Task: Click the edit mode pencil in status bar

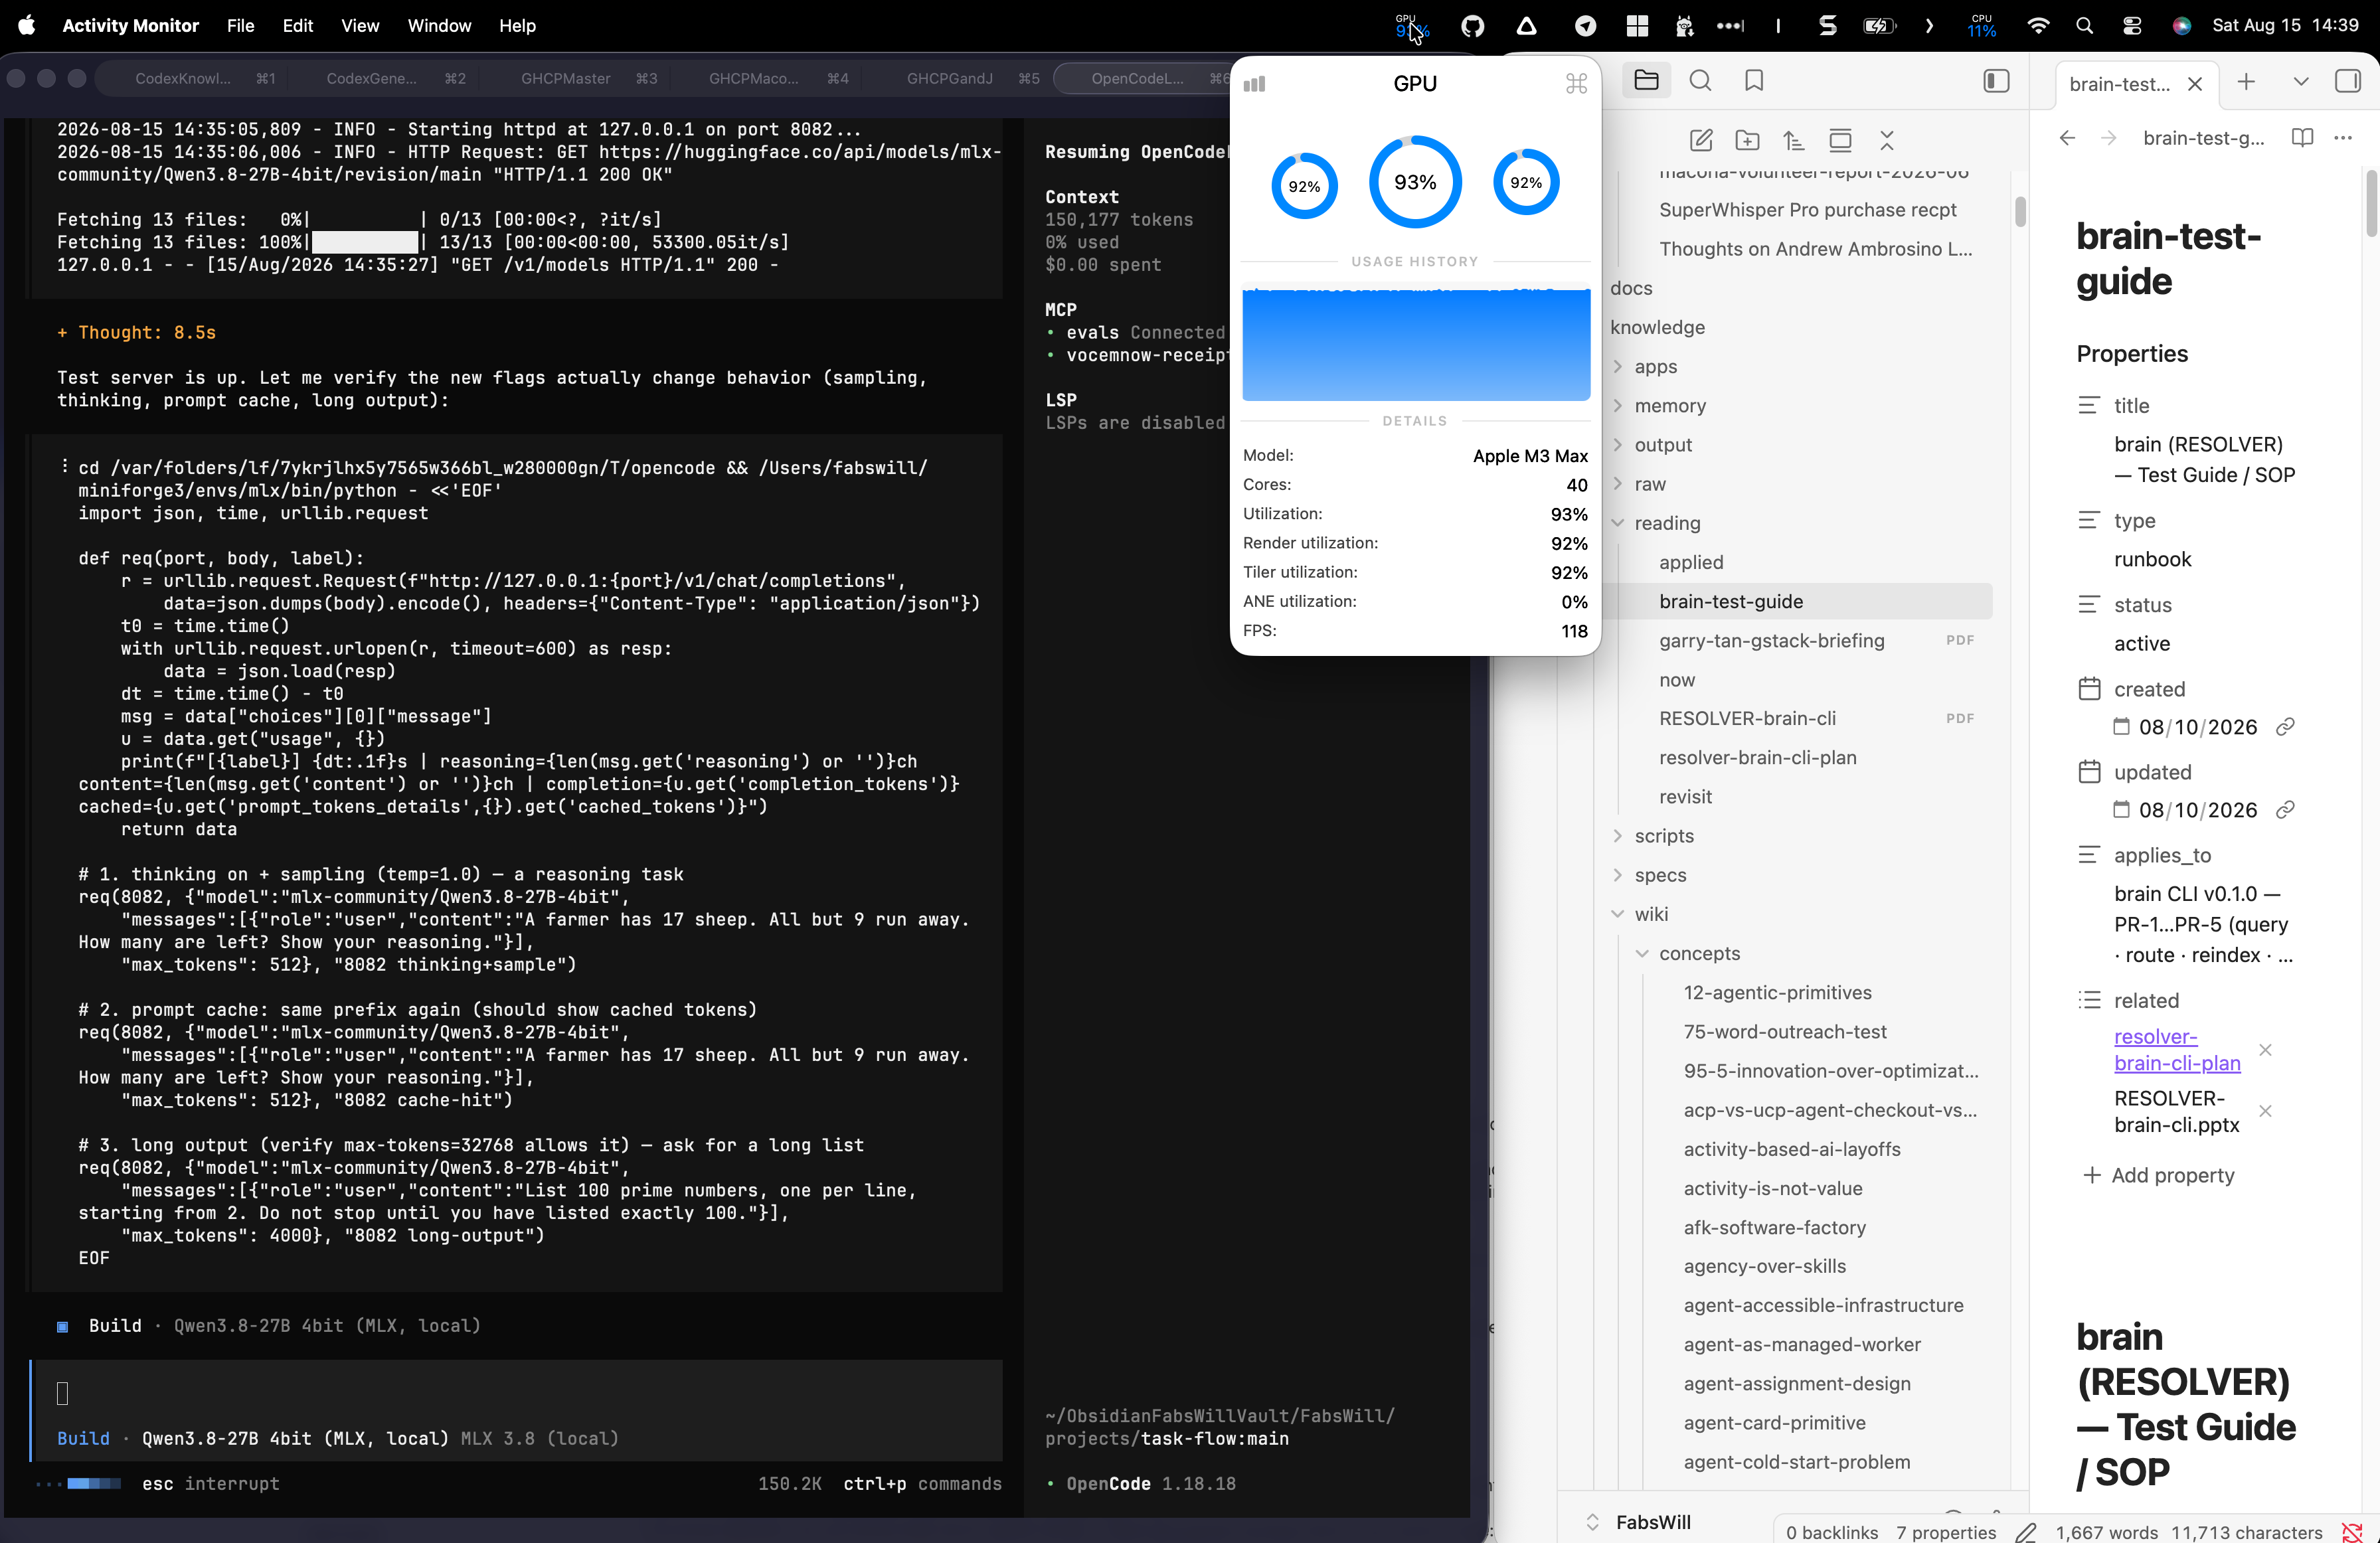Action: pyautogui.click(x=2025, y=1532)
